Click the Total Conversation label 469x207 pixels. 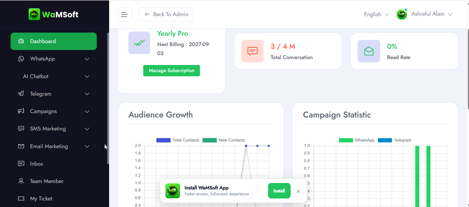[292, 57]
